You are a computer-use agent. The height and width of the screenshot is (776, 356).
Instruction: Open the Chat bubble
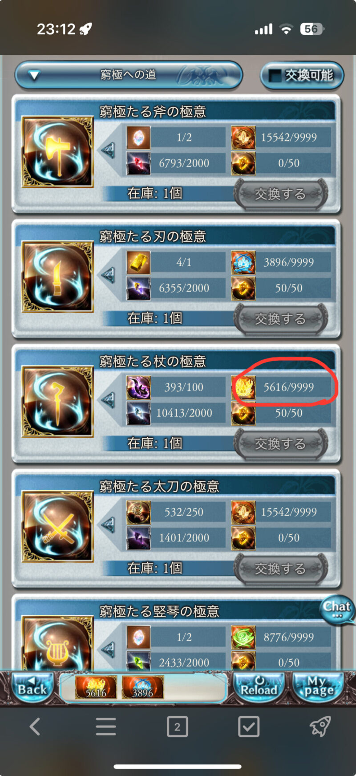tap(337, 609)
